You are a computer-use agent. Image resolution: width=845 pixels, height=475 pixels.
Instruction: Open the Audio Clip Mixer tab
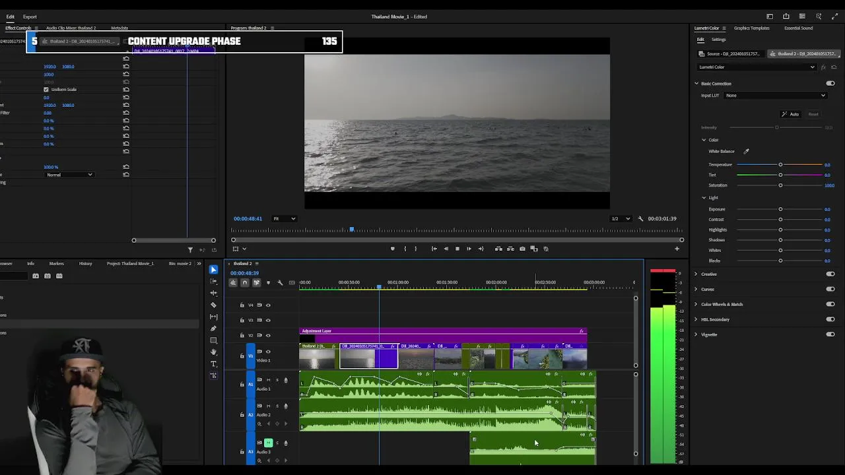click(x=71, y=28)
